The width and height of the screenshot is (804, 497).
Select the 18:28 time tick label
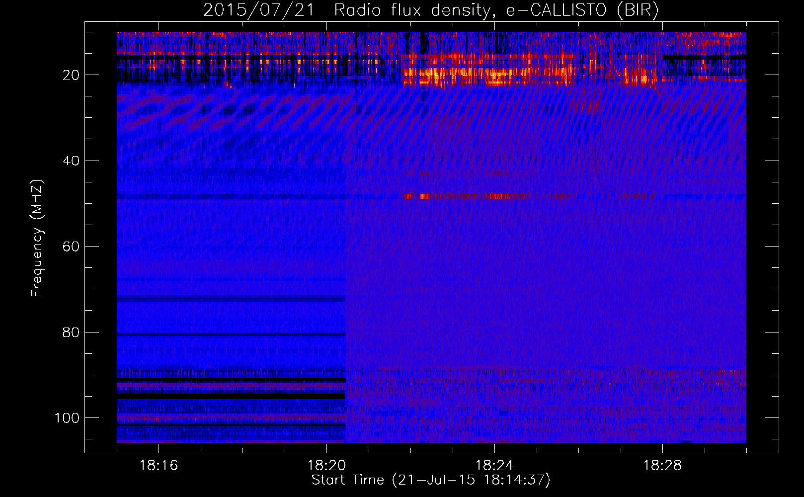(662, 465)
